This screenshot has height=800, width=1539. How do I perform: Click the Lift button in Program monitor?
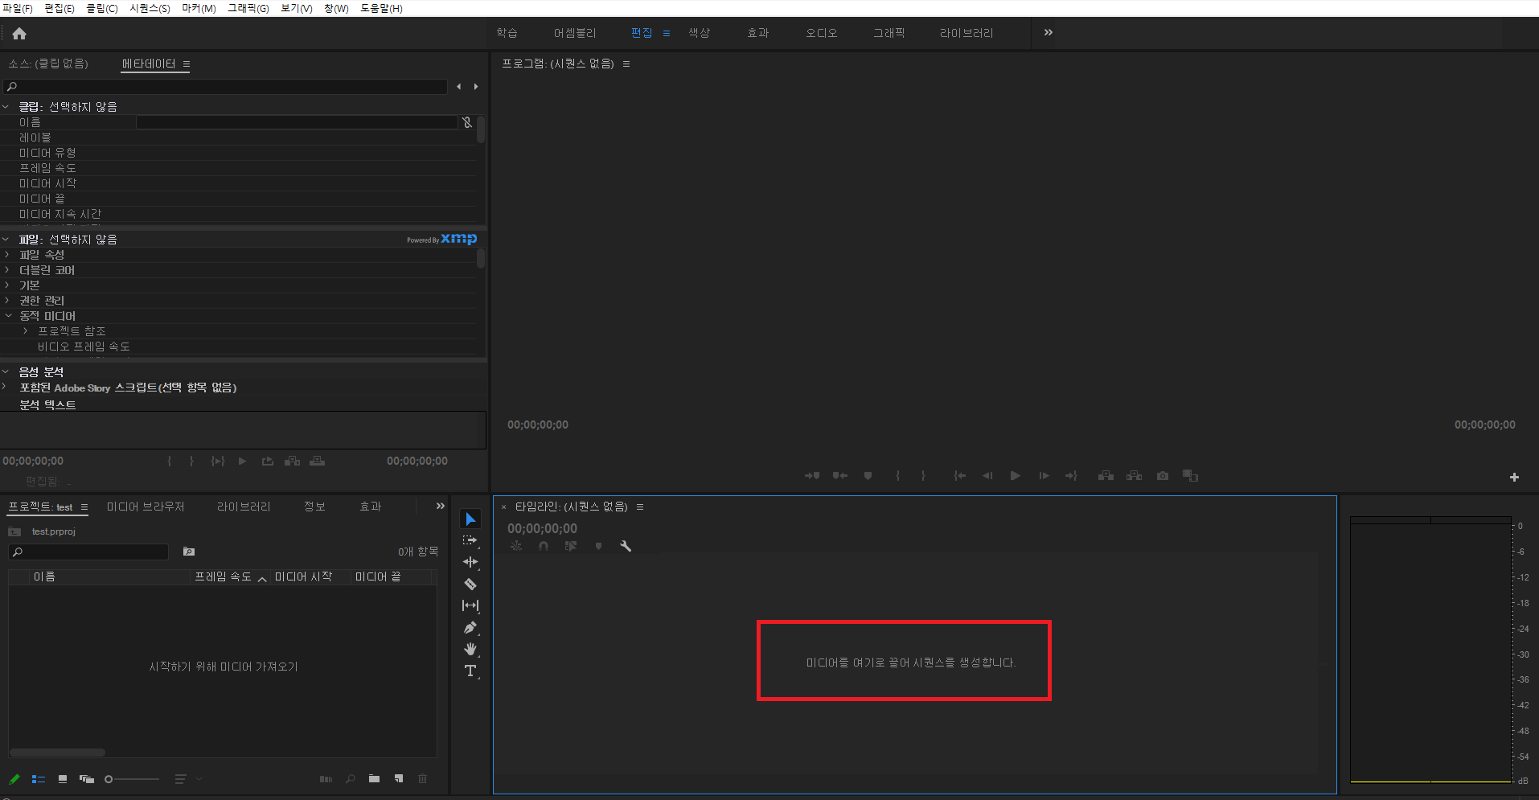pyautogui.click(x=1106, y=476)
